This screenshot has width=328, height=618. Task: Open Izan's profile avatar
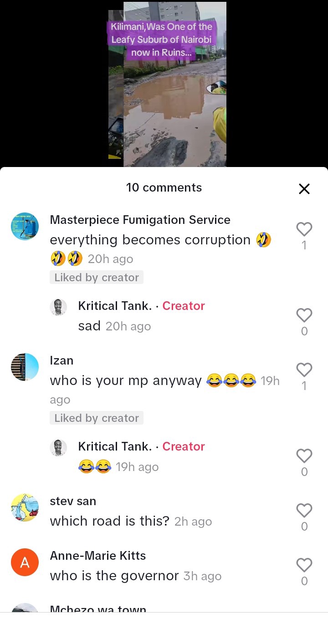pos(25,367)
